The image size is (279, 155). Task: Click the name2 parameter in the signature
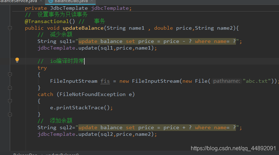[225, 28]
